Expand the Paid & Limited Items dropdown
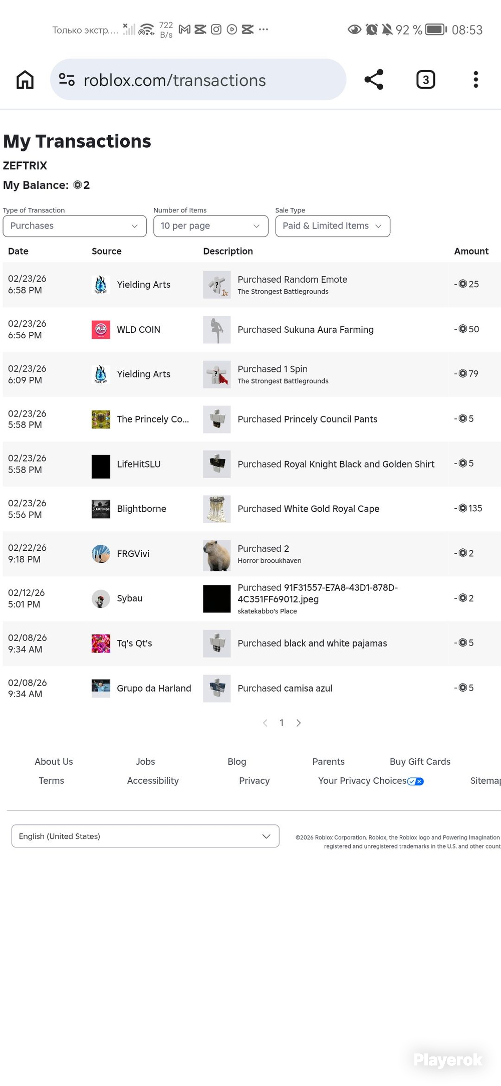The image size is (501, 1086). (333, 226)
